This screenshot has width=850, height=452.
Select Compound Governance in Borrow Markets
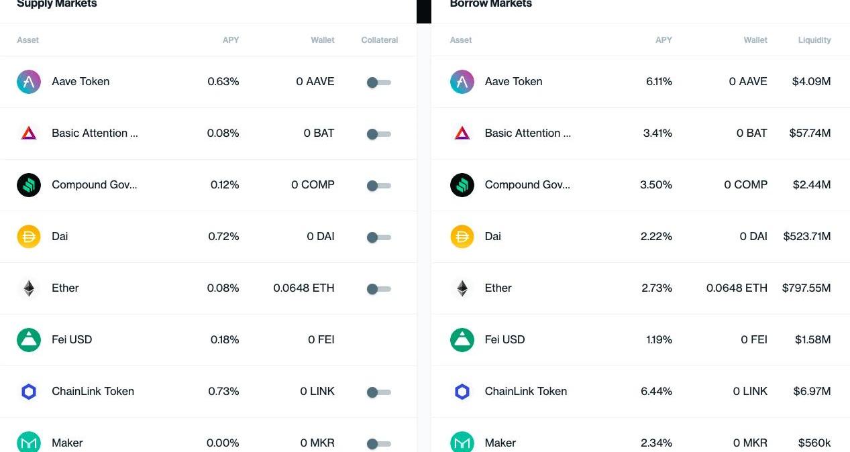(527, 185)
